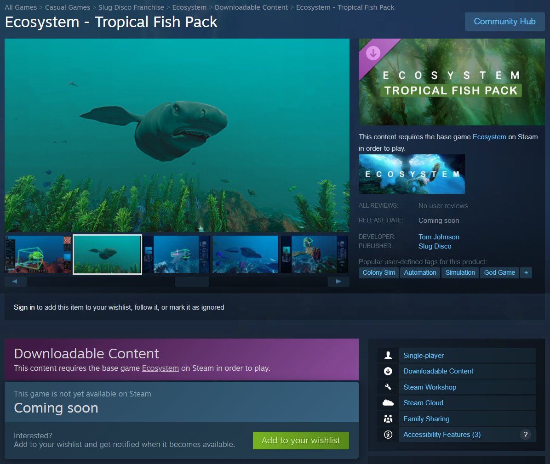Select the fifth thumbnail with the orange creature
This screenshot has width=550, height=464.
click(314, 255)
